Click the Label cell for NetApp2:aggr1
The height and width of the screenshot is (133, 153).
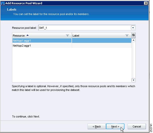point(101,46)
